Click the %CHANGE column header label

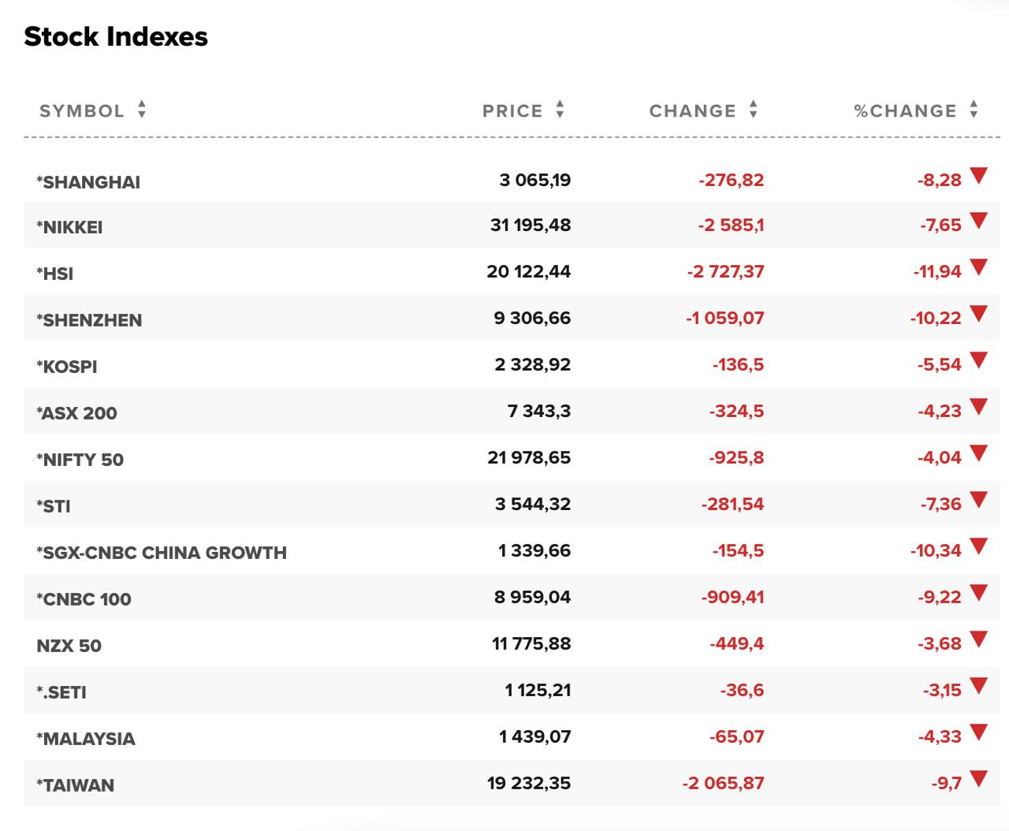[x=905, y=111]
